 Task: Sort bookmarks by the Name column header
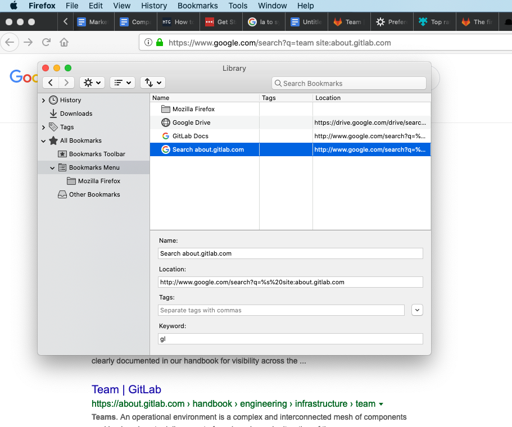205,98
